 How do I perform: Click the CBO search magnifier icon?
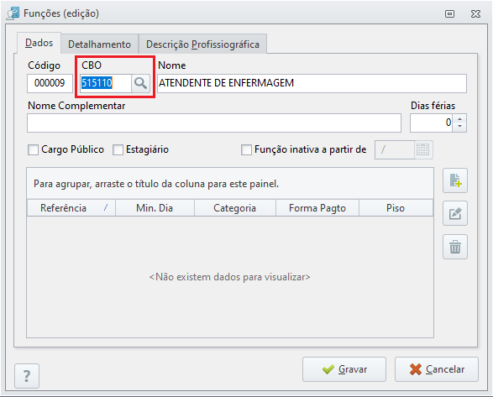[140, 83]
